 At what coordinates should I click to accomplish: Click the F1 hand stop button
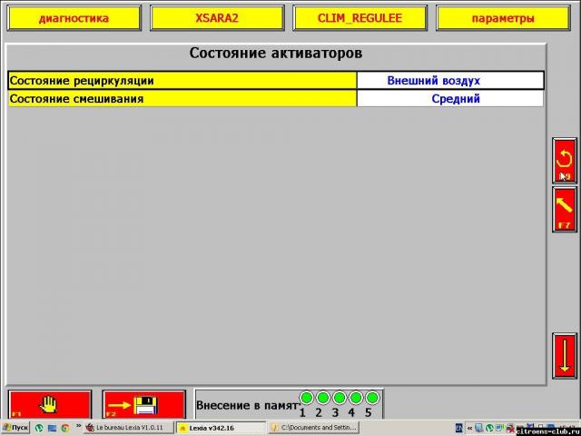[x=50, y=404]
